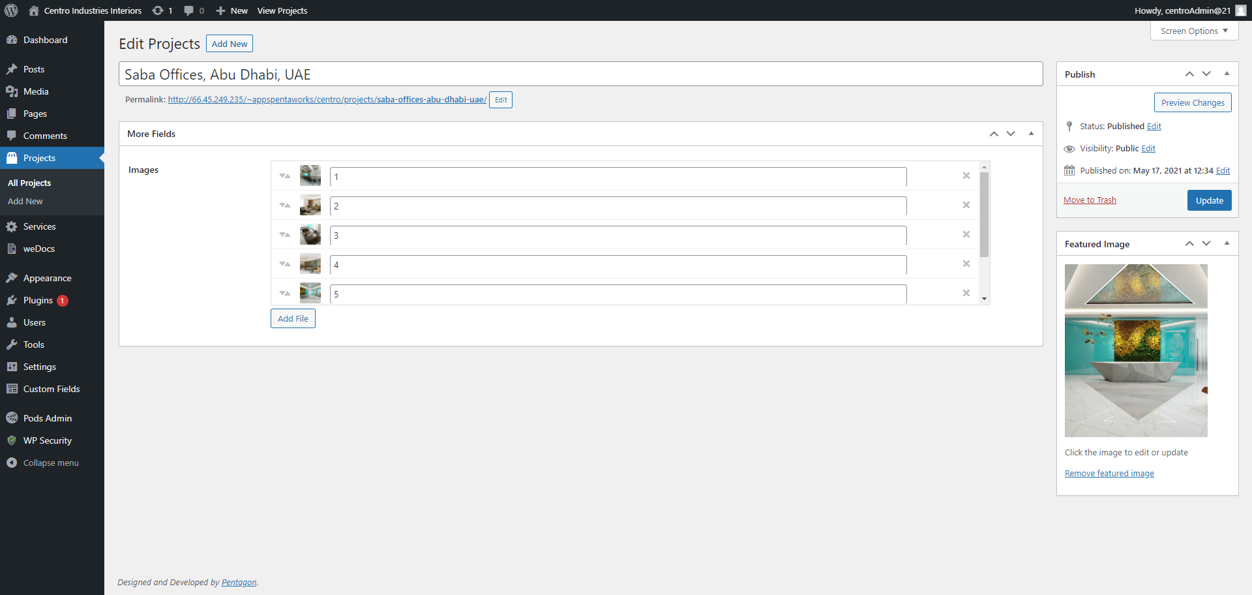Screen dimensions: 1252x595
Task: Delete image row 3 using X icon
Action: (966, 234)
